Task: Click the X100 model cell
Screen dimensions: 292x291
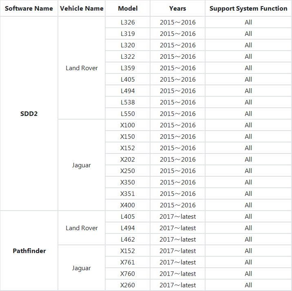Action: [x=128, y=125]
